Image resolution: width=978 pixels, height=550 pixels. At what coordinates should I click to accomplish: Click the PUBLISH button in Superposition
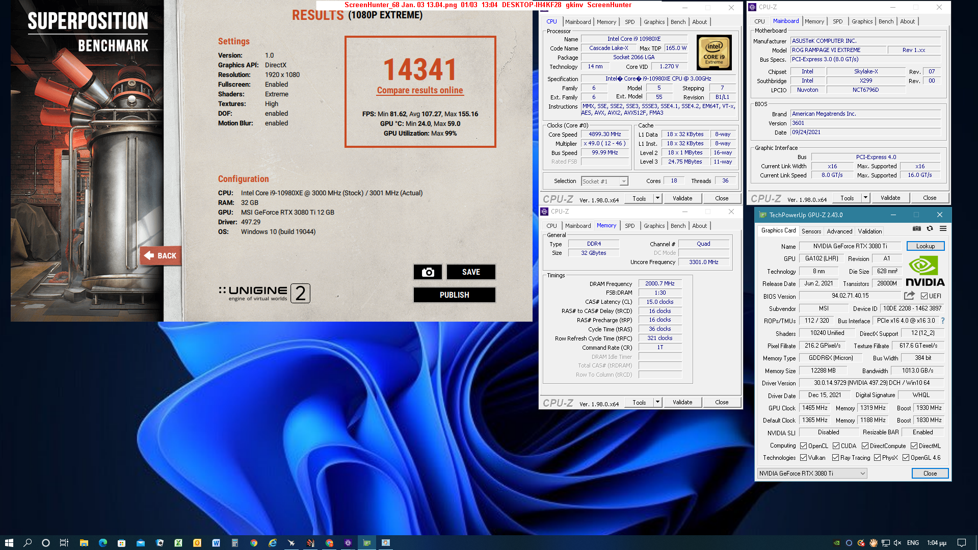pos(454,295)
